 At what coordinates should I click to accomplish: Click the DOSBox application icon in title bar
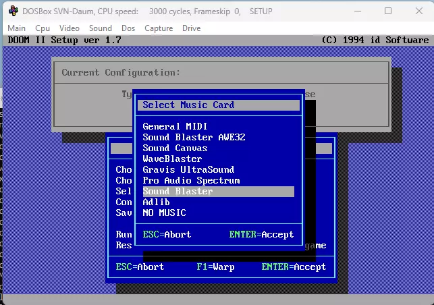[x=13, y=11]
